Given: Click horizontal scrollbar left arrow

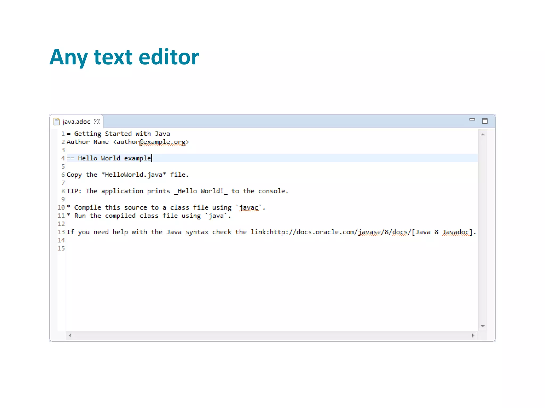Looking at the screenshot, I should pos(70,335).
